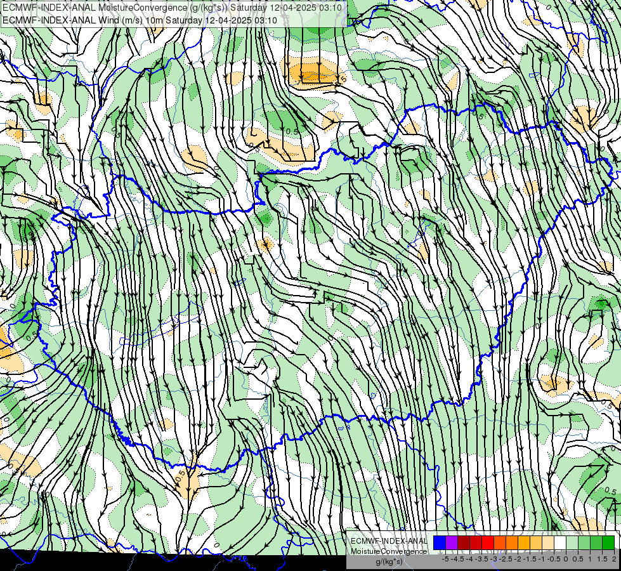This screenshot has height=571, width=621.
Task: Pick the bright red swatch left of -3
Action: (x=488, y=543)
